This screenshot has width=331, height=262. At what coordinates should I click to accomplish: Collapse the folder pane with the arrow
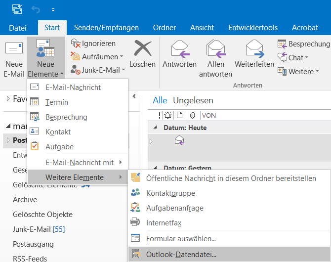(134, 96)
